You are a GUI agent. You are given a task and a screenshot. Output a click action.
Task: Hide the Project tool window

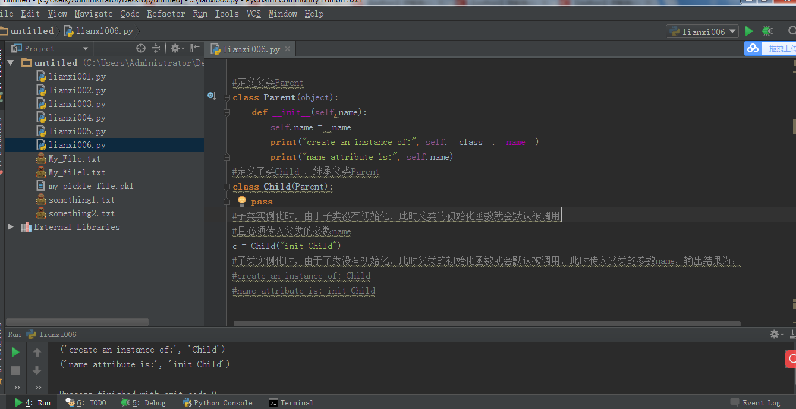[x=194, y=48]
